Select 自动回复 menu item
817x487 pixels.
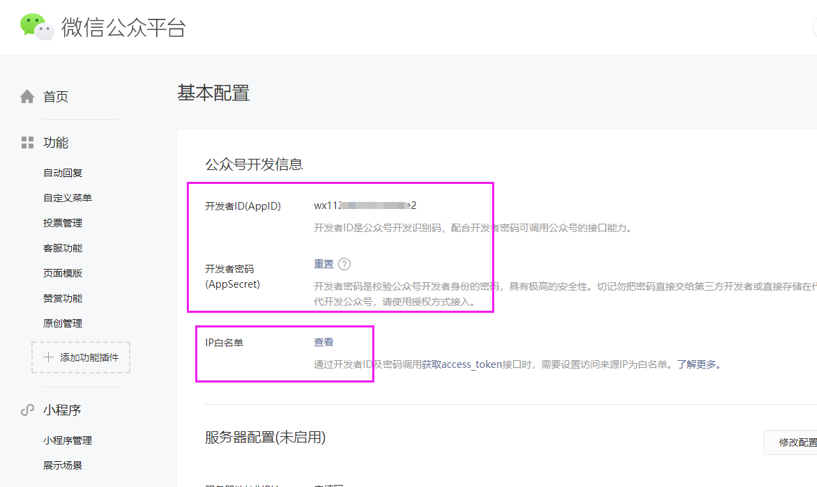63,173
